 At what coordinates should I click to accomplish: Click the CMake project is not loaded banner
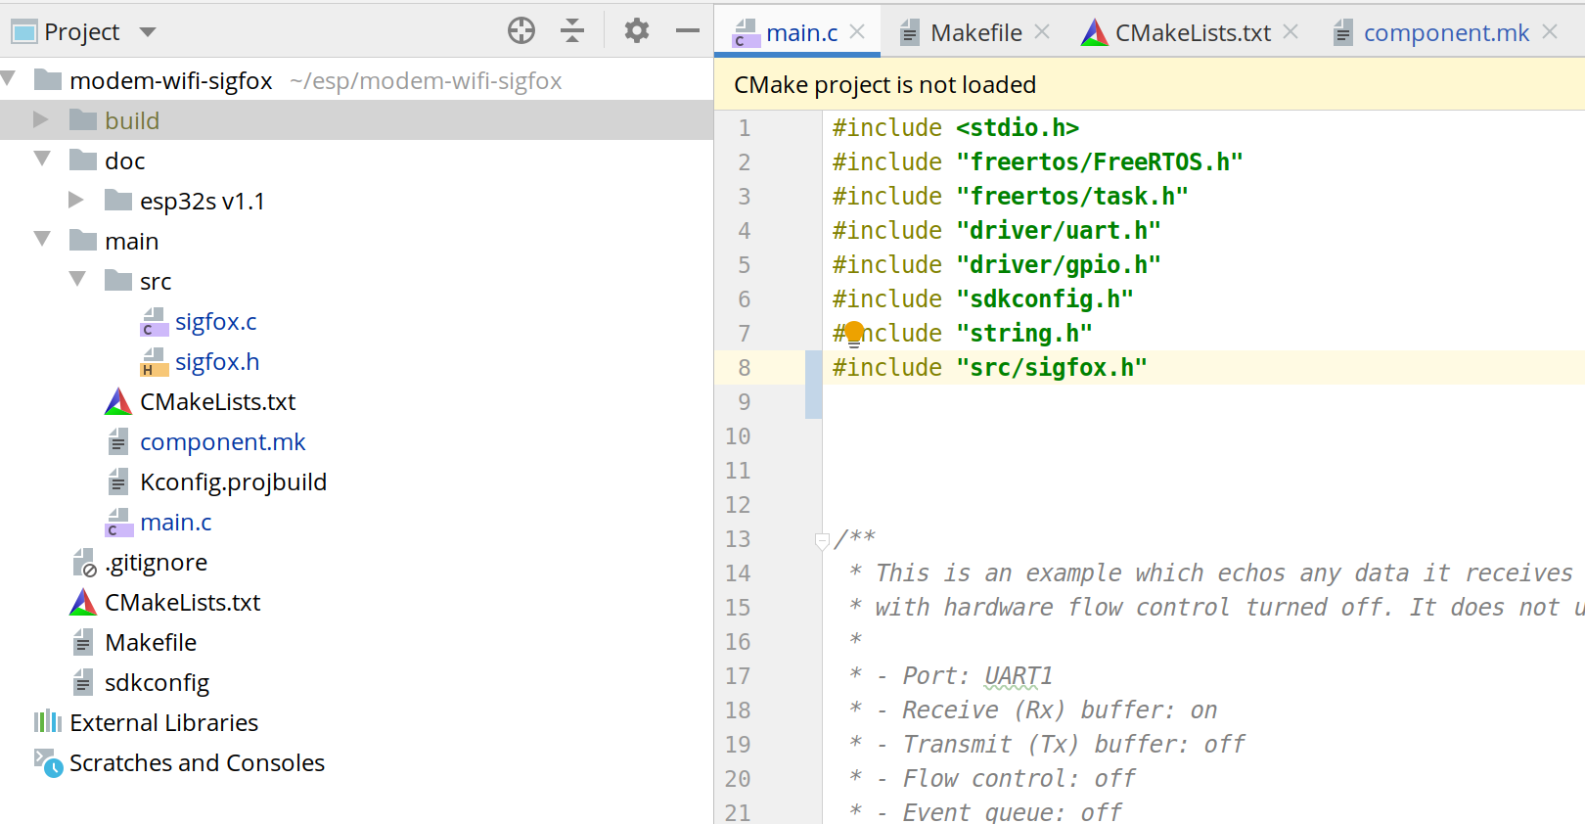(1150, 84)
